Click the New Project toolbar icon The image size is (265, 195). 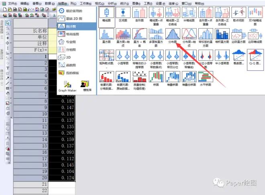tap(5, 10)
